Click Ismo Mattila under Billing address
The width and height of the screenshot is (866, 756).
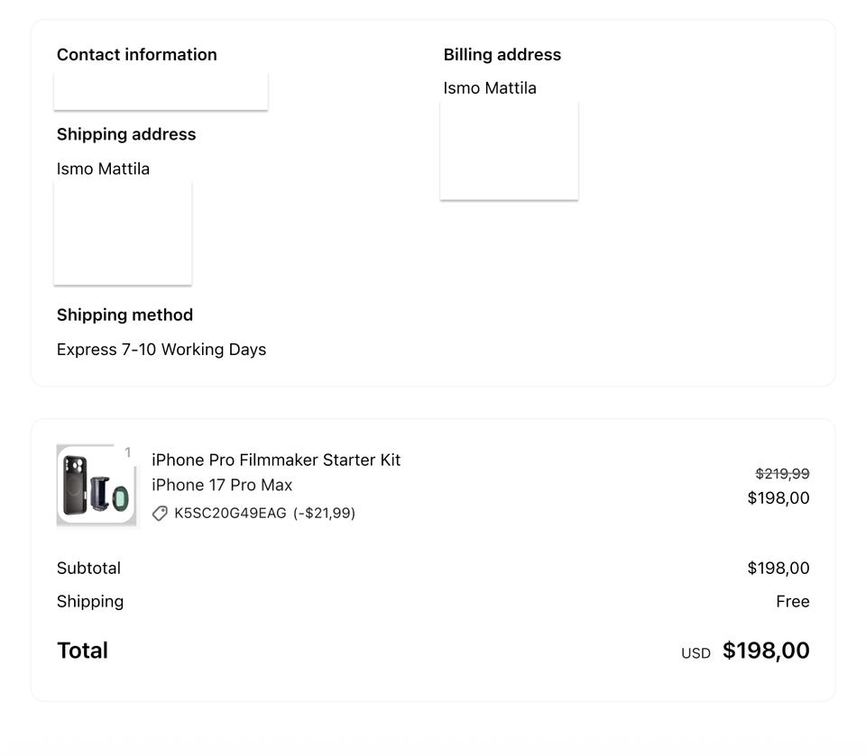[x=490, y=88]
